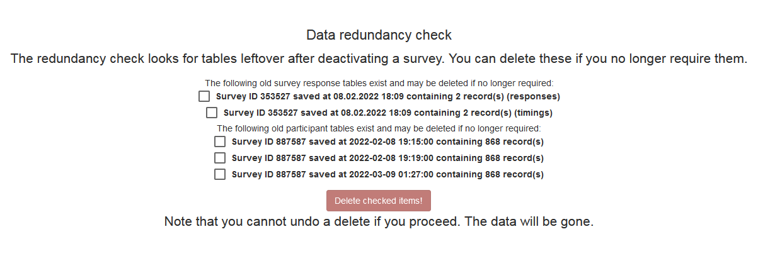The width and height of the screenshot is (758, 256).
Task: Click the Delete checked items! button
Action: (x=378, y=201)
